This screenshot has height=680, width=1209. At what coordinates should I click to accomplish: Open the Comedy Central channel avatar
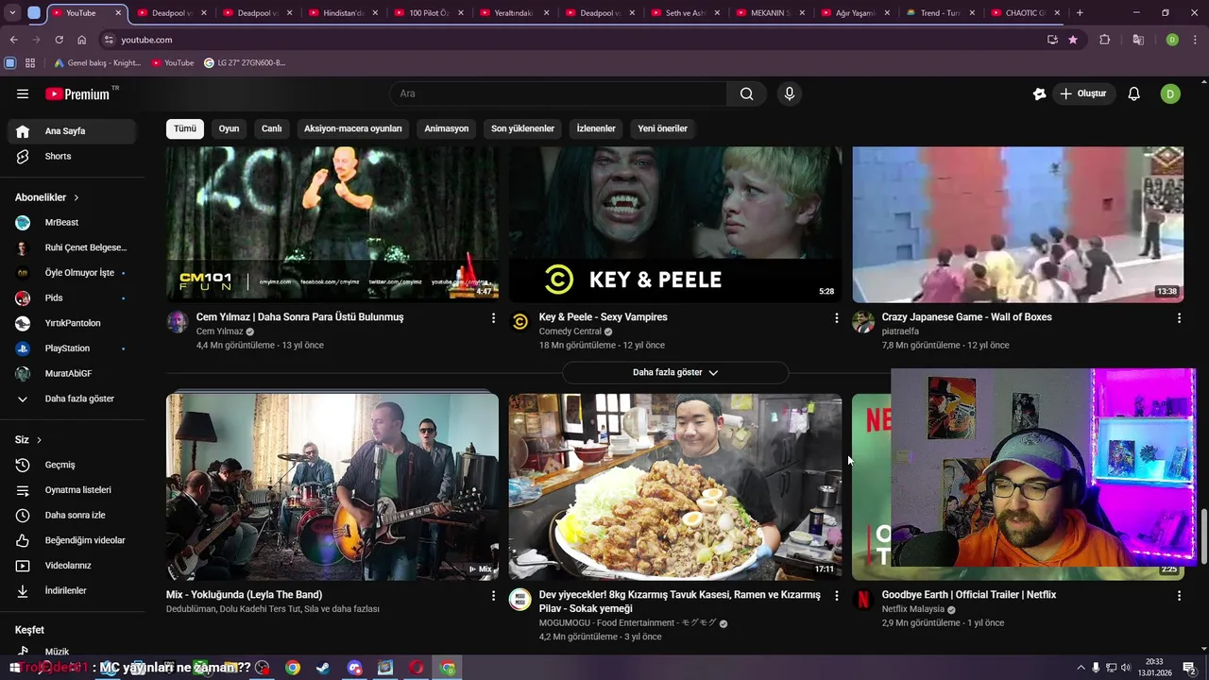tap(519, 322)
